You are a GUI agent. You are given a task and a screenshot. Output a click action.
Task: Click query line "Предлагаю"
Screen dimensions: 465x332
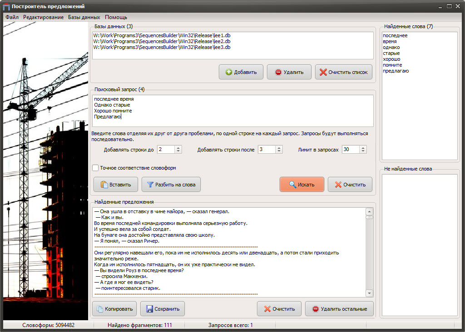[107, 117]
